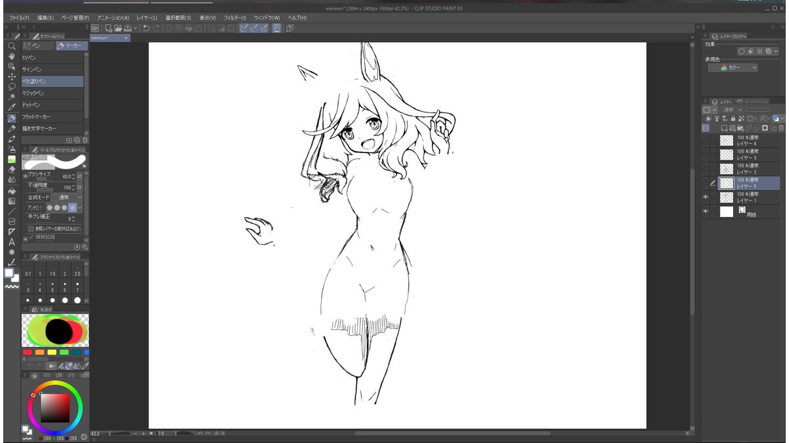
Task: Pick the yellow swatch in color mixing palette
Action: [x=52, y=352]
